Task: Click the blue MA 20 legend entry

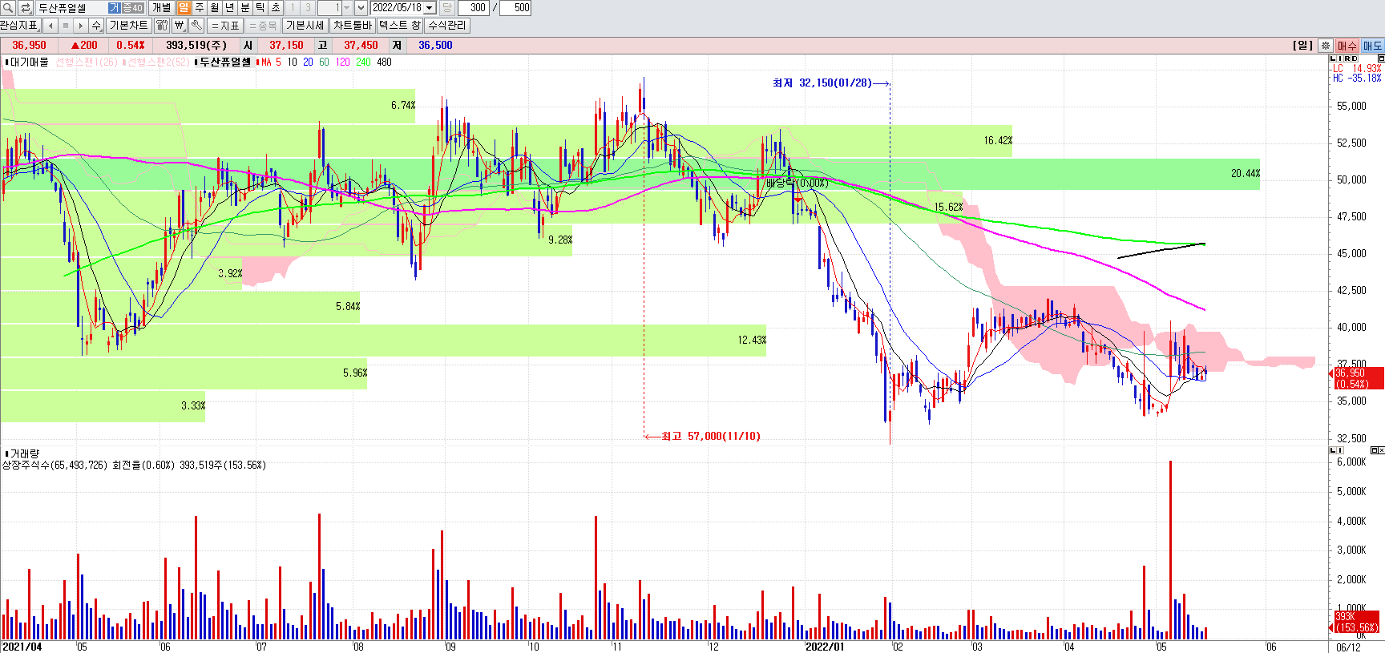Action: click(308, 62)
